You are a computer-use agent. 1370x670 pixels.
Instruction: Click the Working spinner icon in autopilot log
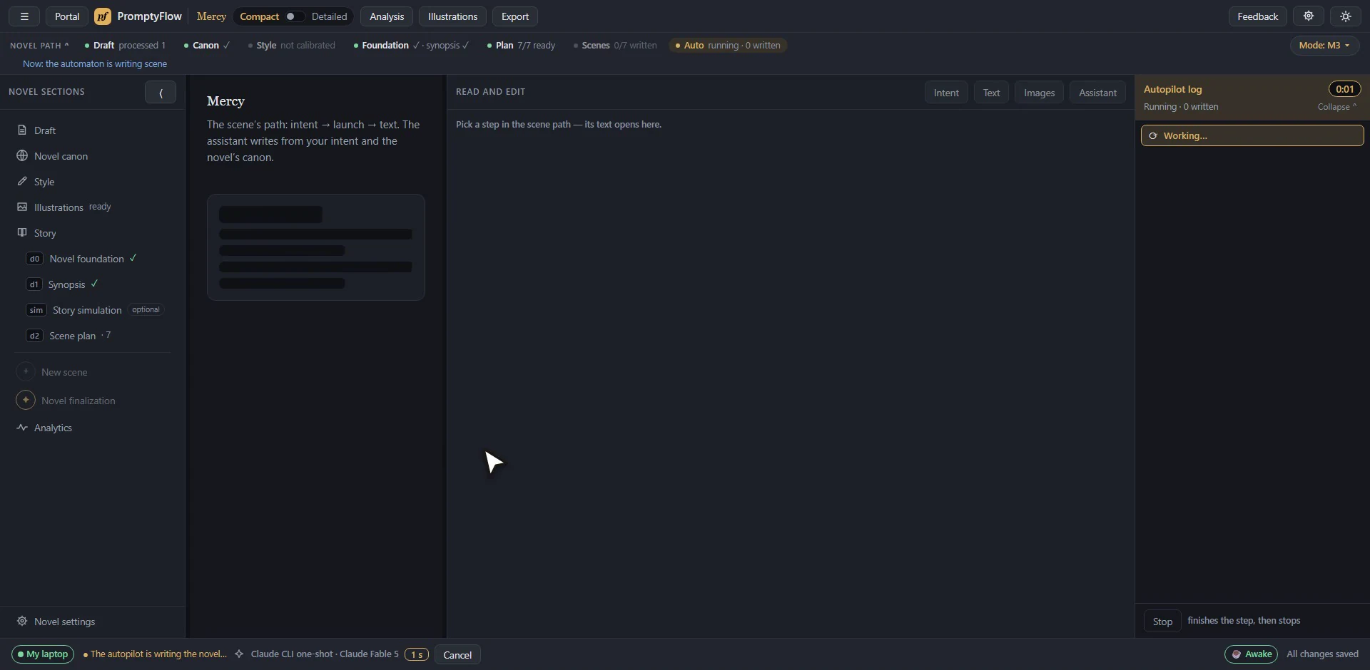click(1153, 135)
